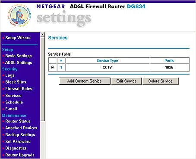Screen dimensions: 196x159
Task: Open the E-mail settings page
Action: pyautogui.click(x=11, y=109)
